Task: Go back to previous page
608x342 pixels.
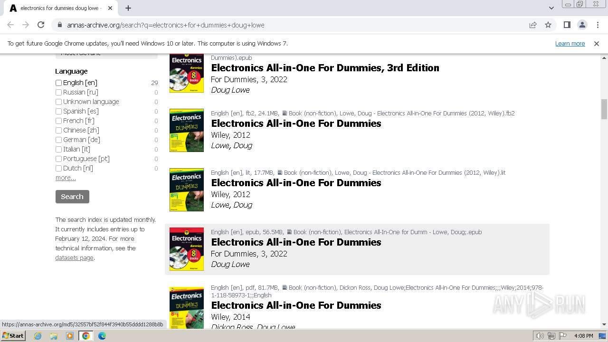Action: tap(10, 25)
